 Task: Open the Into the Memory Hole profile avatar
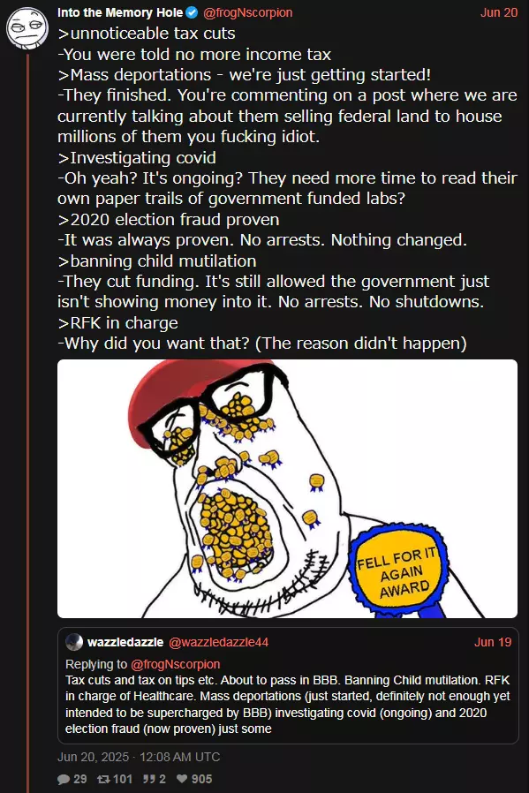click(x=26, y=27)
